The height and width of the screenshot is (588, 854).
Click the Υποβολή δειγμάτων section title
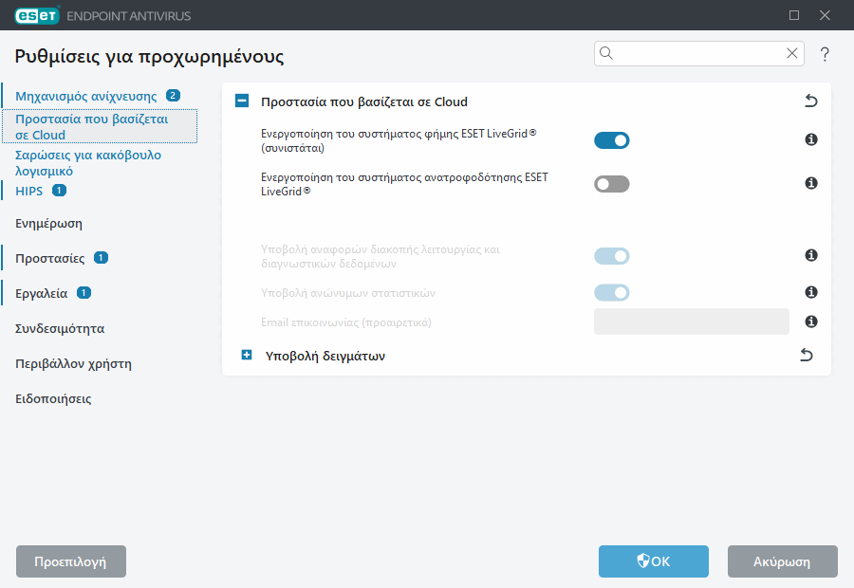click(x=325, y=356)
